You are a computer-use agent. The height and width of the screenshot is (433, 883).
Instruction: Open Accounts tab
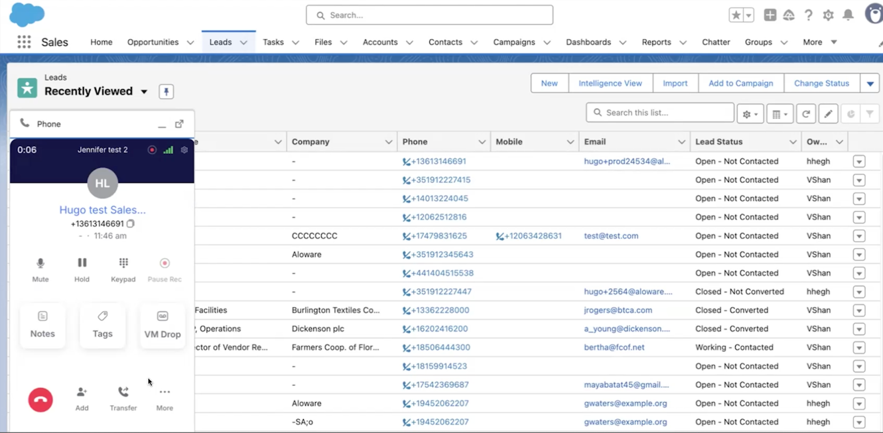click(380, 42)
